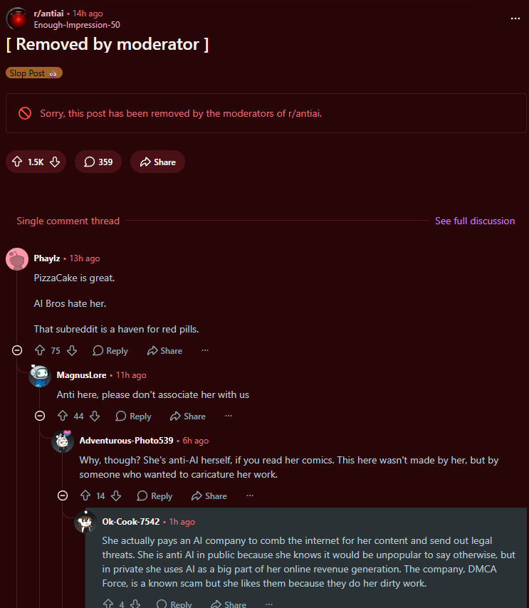Open more options on Phaylz's comment

[x=205, y=350]
